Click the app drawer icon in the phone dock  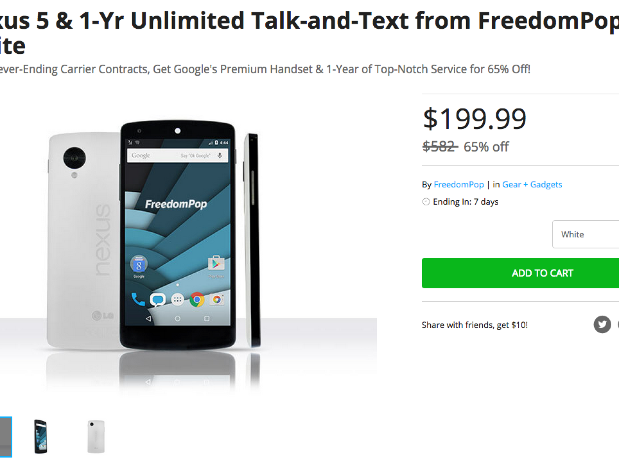pos(178,300)
